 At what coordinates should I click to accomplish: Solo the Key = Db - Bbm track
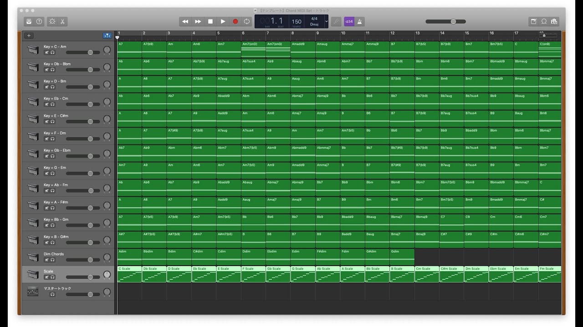coord(52,69)
